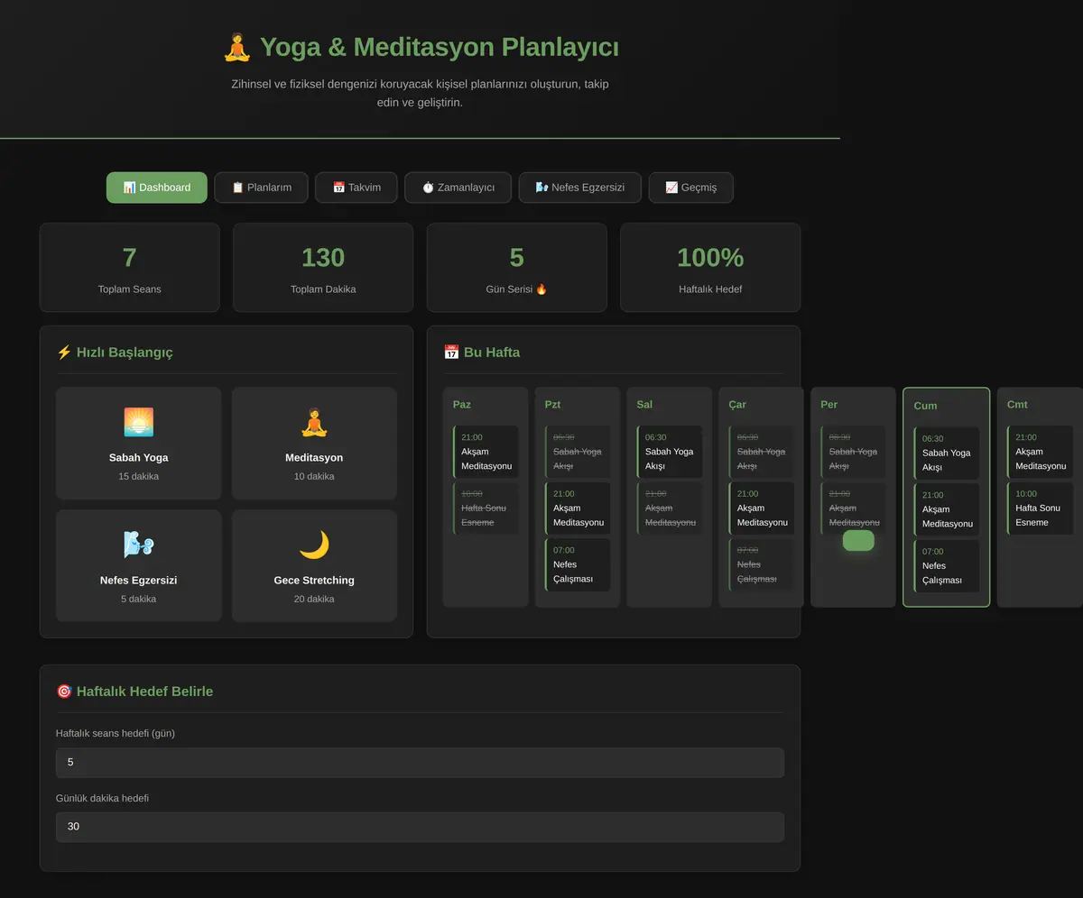This screenshot has width=1083, height=898.
Task: Click the Cmt 10:00 Hafta Sonu Esneme session
Action: (1041, 509)
